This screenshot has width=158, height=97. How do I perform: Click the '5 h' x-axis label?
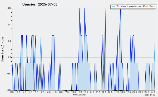click(42, 92)
